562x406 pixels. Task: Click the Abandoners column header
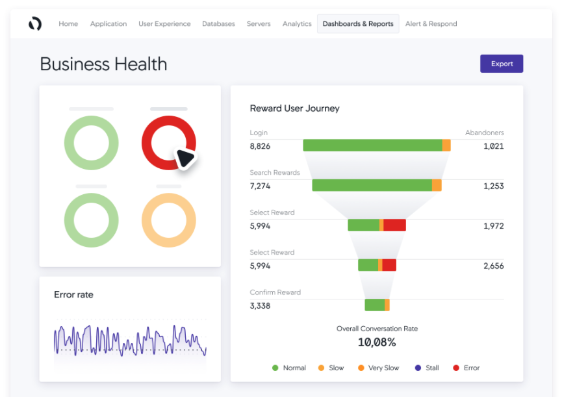[485, 133]
